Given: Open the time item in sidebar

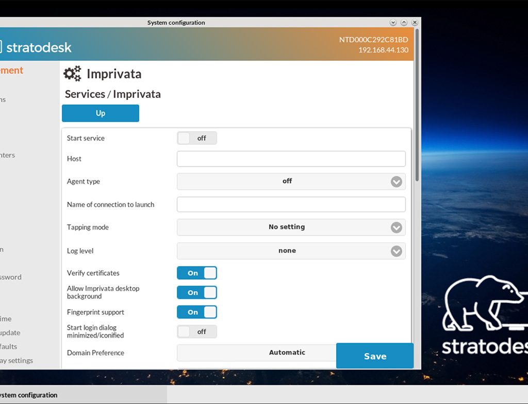Looking at the screenshot, I should tap(6, 319).
